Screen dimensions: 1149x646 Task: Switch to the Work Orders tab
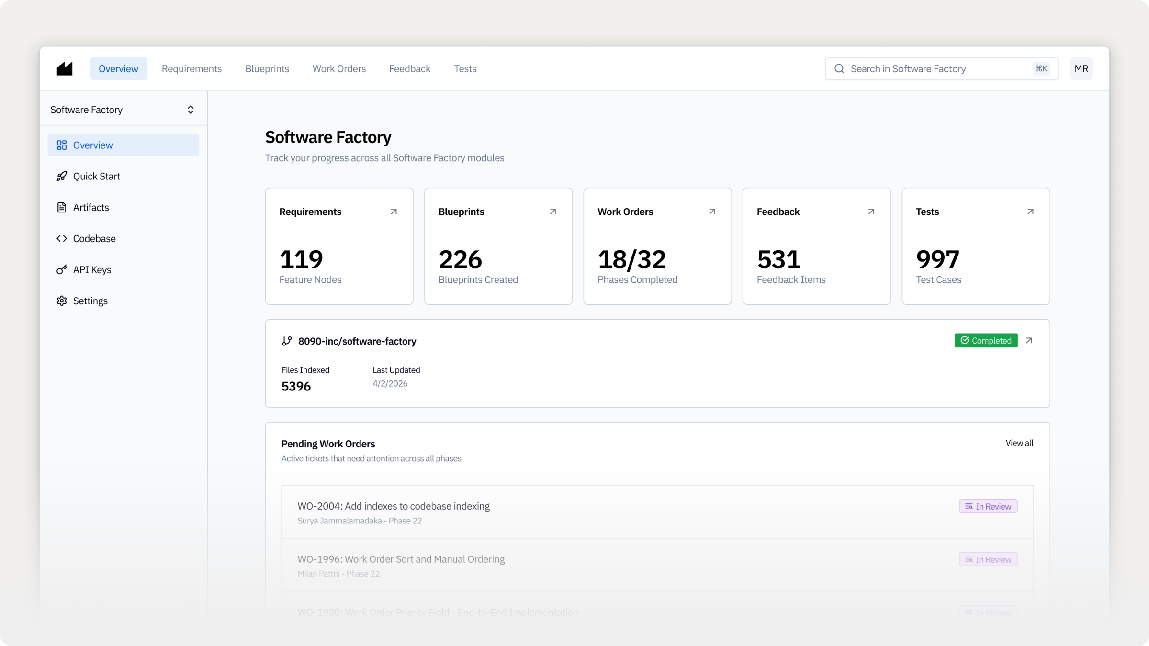click(339, 68)
